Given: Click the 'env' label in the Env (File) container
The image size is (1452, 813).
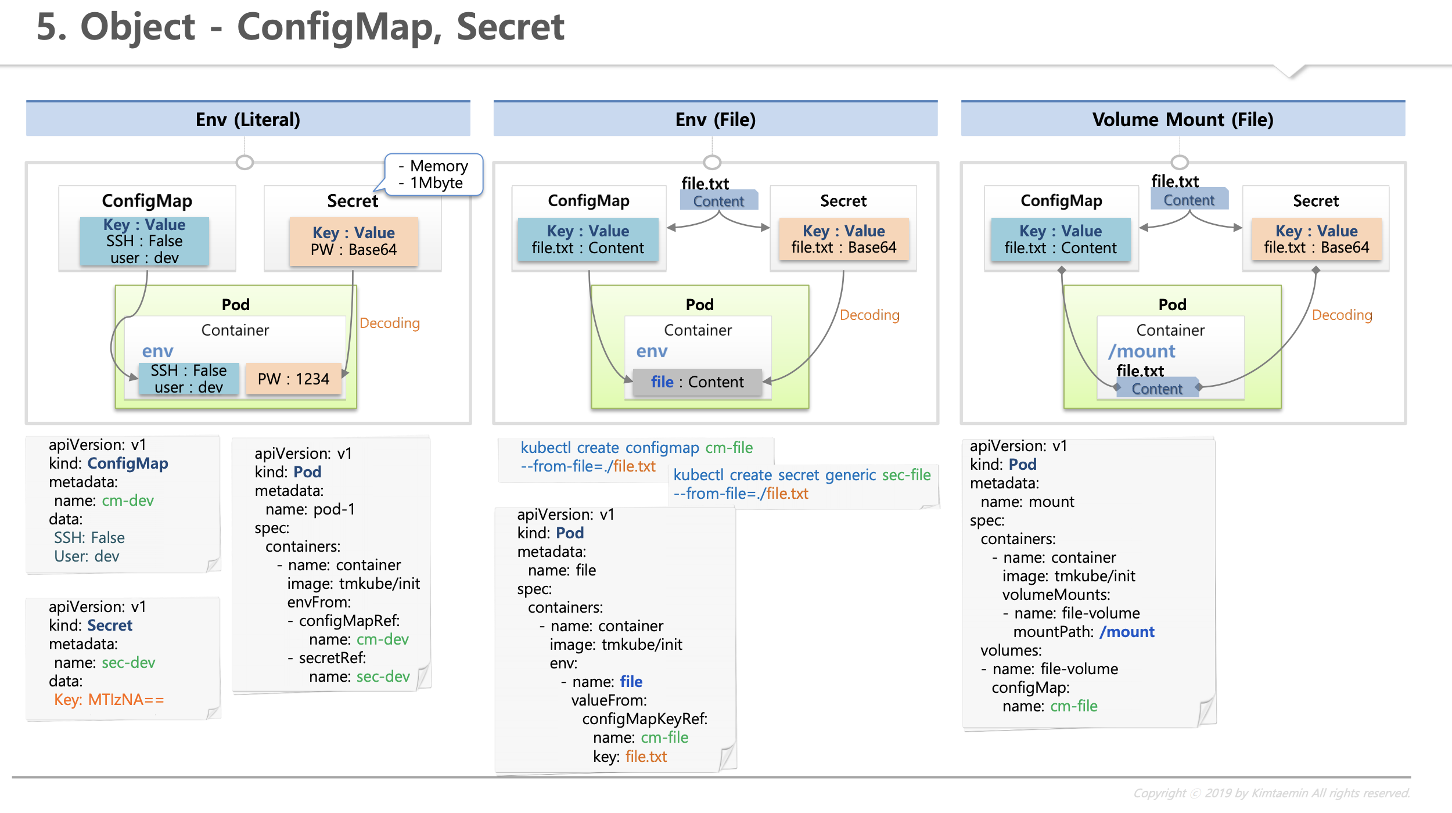Looking at the screenshot, I should tap(652, 351).
